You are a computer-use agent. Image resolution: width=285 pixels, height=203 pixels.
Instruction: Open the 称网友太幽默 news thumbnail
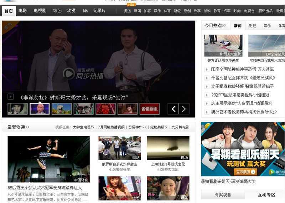[223, 46]
